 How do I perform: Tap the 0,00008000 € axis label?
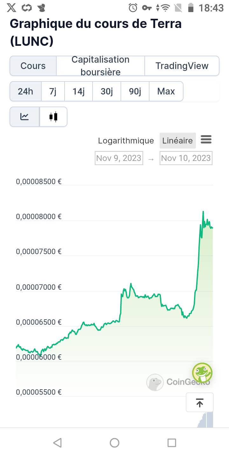click(39, 217)
